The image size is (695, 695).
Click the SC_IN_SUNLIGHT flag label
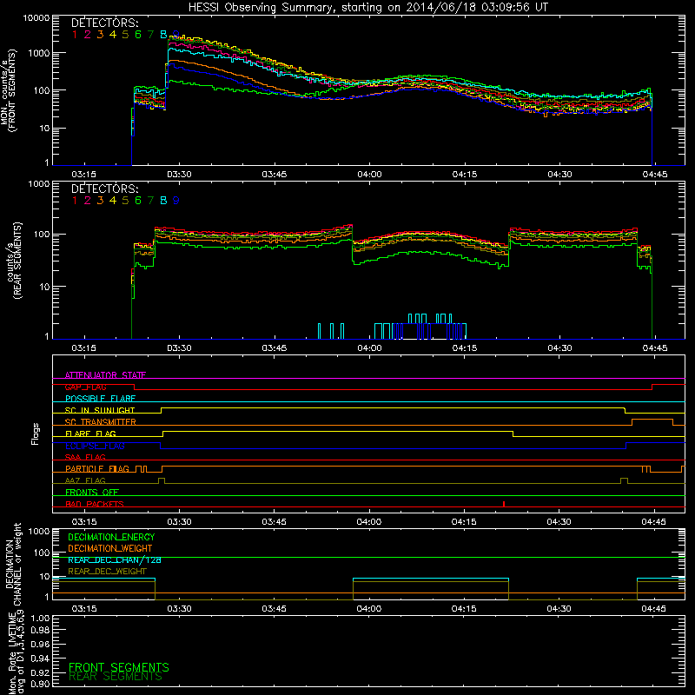tap(100, 410)
